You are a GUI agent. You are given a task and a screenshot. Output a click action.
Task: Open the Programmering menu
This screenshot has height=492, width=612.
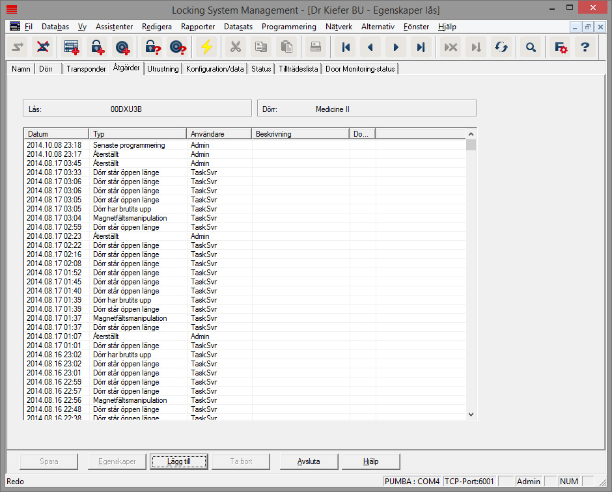pos(288,27)
